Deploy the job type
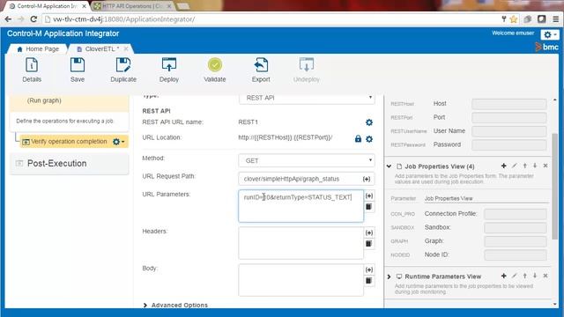Image resolution: width=564 pixels, height=317 pixels. (168, 70)
